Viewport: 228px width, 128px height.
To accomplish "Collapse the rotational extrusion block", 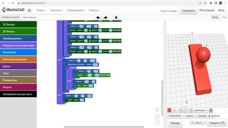I will [x=66, y=64].
